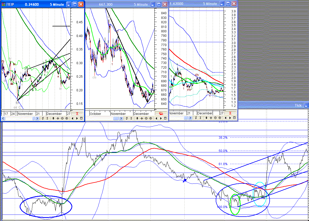This screenshot has width=309, height=221.
Task: Step right with arrow in 667.300 chart toolbar
Action: click(x=161, y=118)
